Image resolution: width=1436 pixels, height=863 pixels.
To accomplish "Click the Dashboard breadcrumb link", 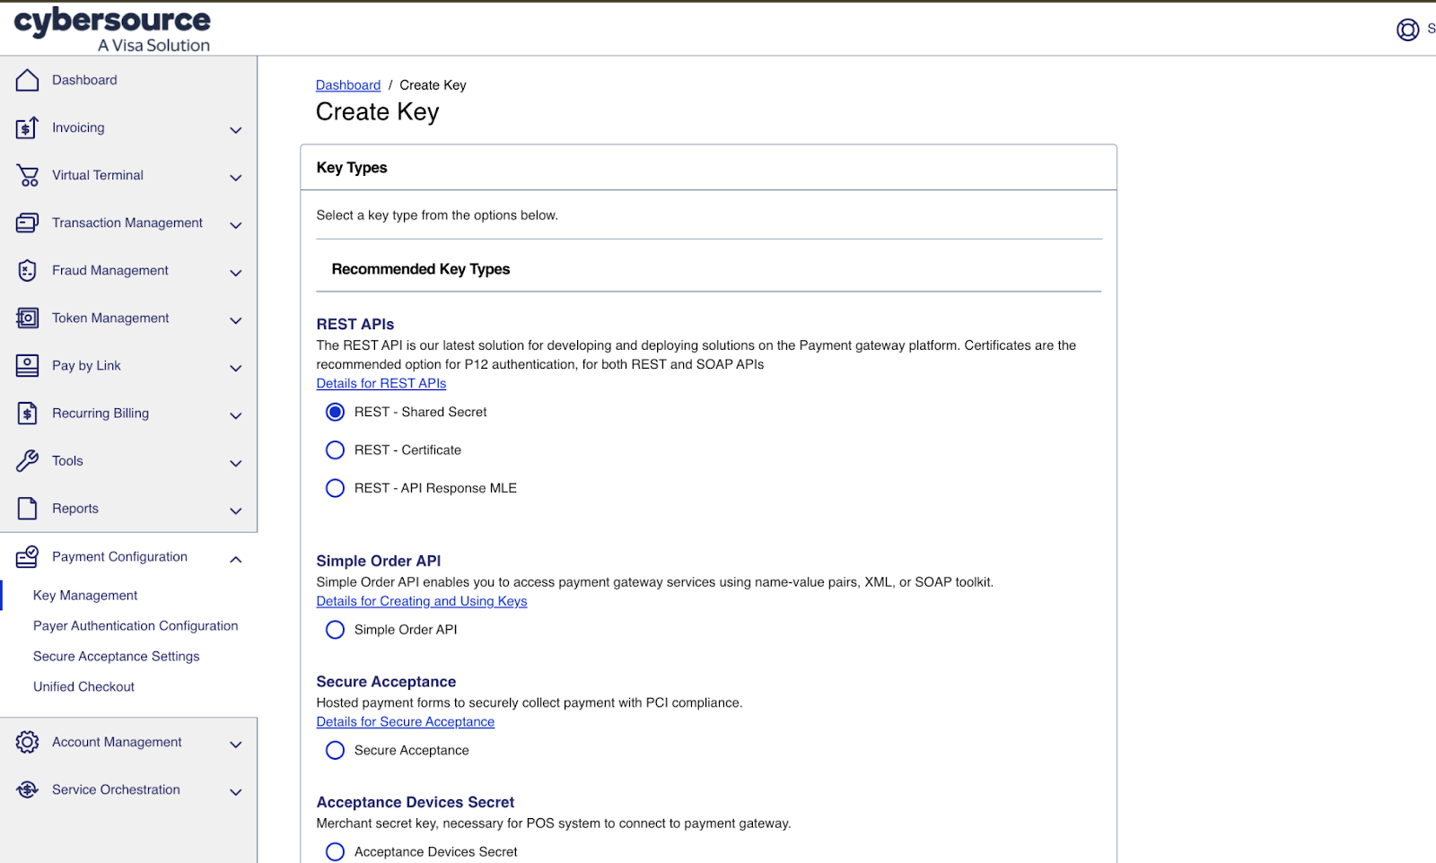I will click(347, 85).
